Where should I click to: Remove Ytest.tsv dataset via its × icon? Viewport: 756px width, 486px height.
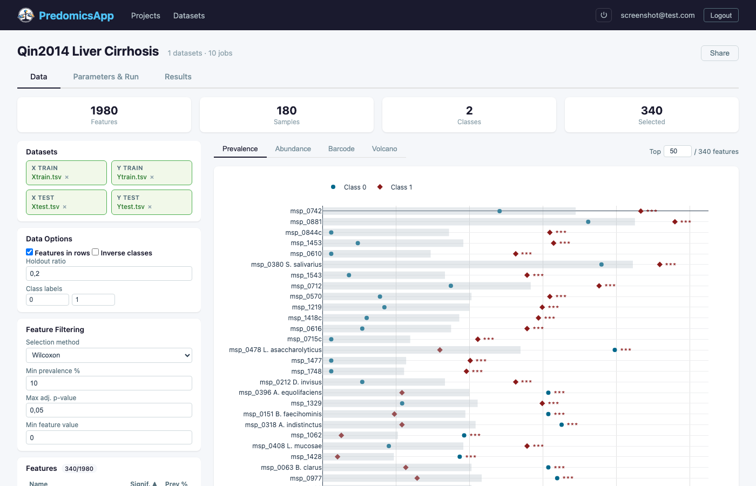(x=150, y=206)
